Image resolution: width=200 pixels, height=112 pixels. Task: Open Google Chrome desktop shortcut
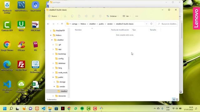(x=7, y=46)
